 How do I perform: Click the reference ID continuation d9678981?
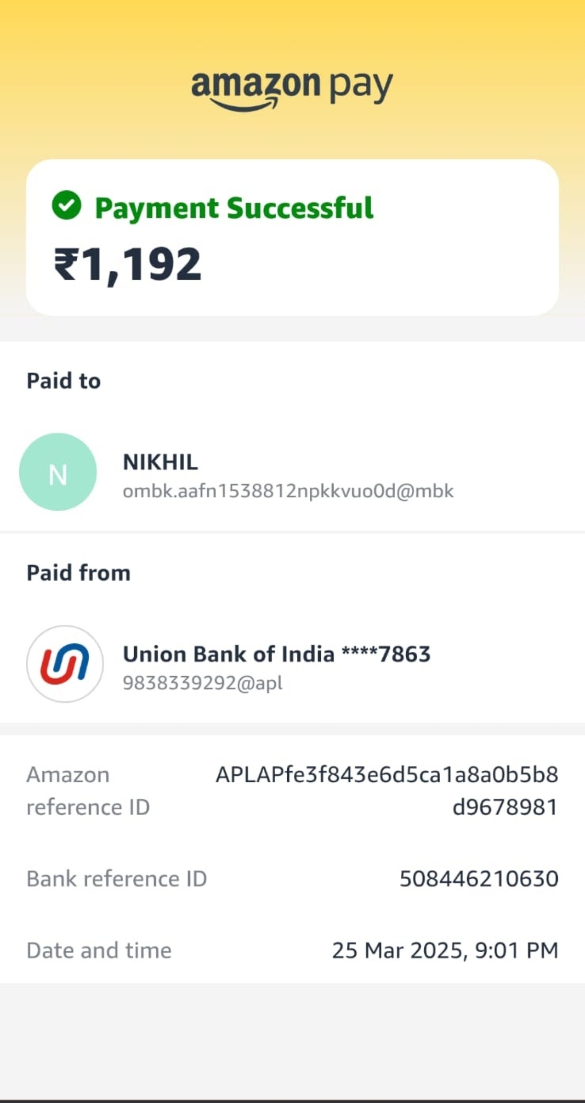505,807
